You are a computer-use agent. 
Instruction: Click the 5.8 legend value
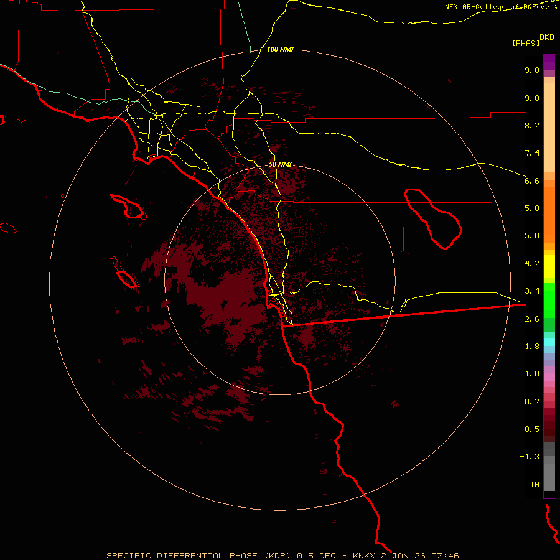pos(532,208)
